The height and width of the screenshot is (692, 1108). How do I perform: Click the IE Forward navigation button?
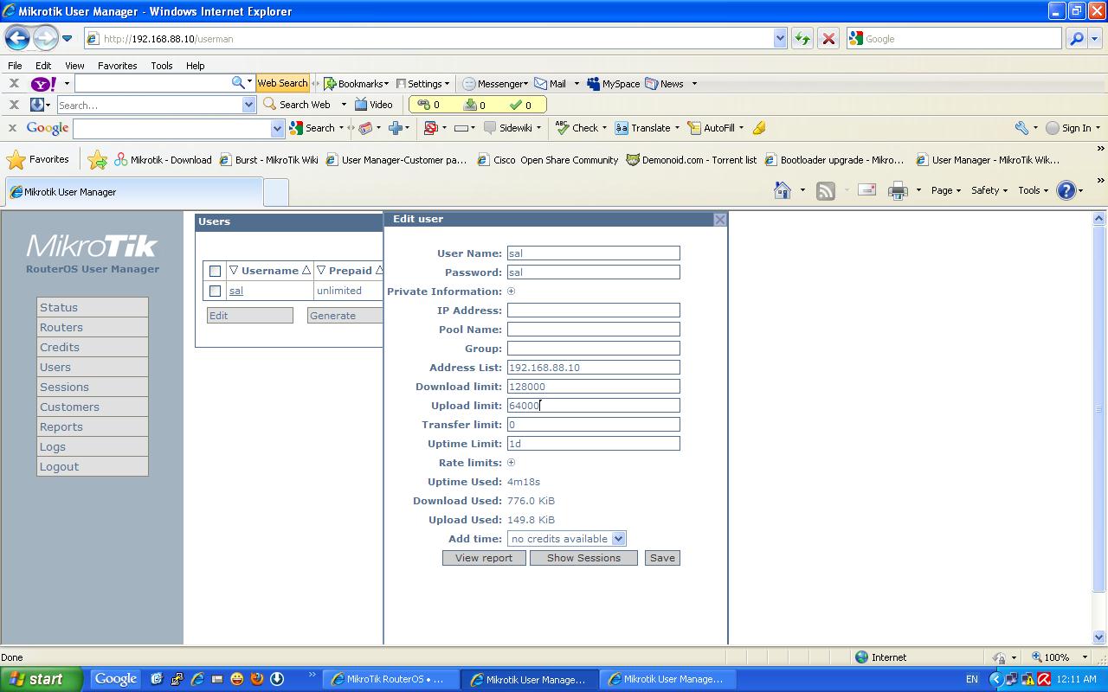[45, 38]
